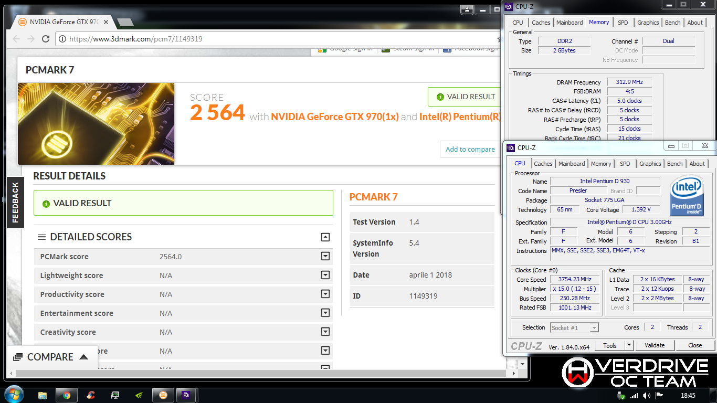Open Action Center flag icon
Image resolution: width=717 pixels, height=403 pixels.
click(x=659, y=396)
